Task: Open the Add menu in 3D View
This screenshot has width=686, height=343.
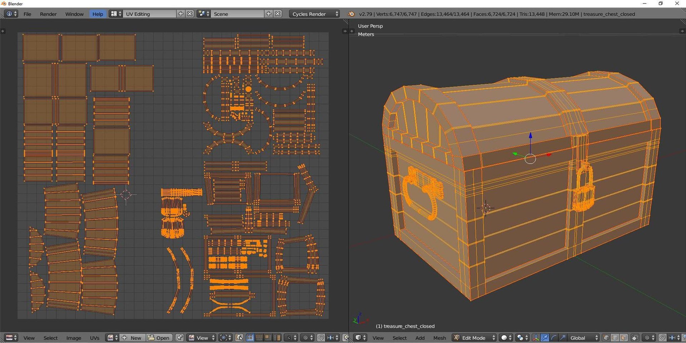Action: [420, 338]
